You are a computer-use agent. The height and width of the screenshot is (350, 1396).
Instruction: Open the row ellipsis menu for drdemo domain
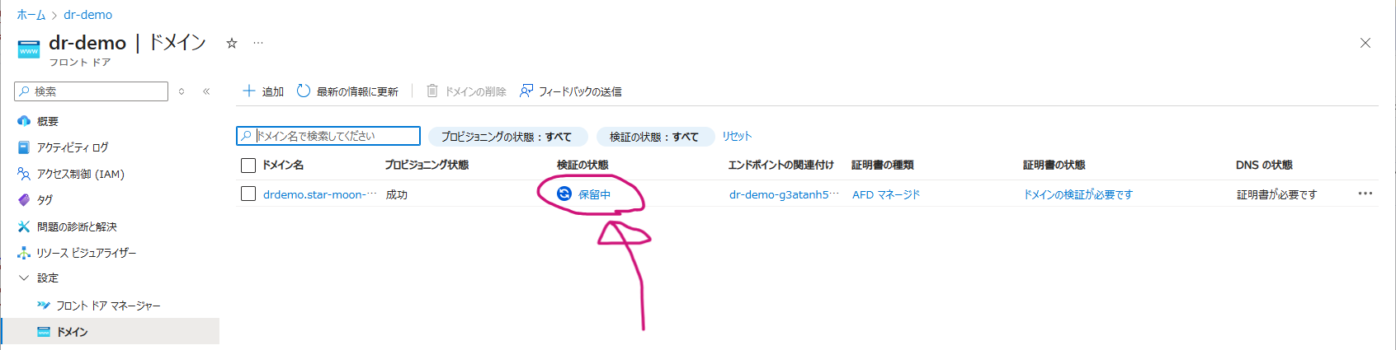point(1365,194)
